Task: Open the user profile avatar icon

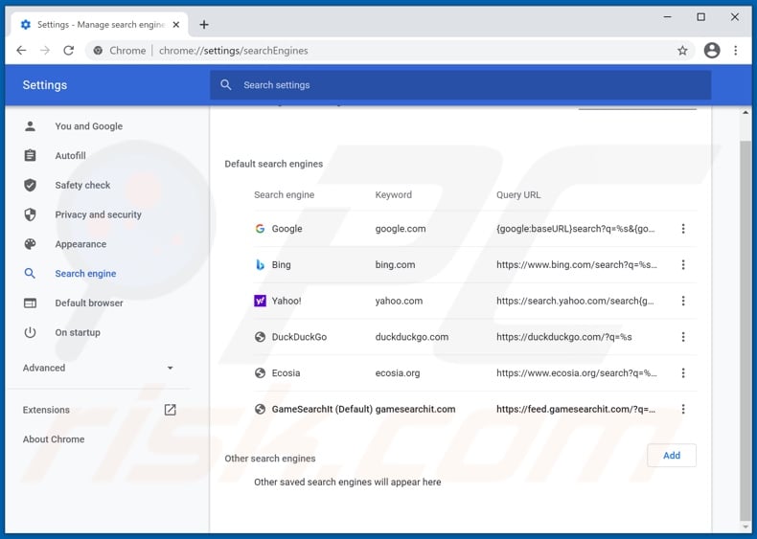Action: click(711, 51)
